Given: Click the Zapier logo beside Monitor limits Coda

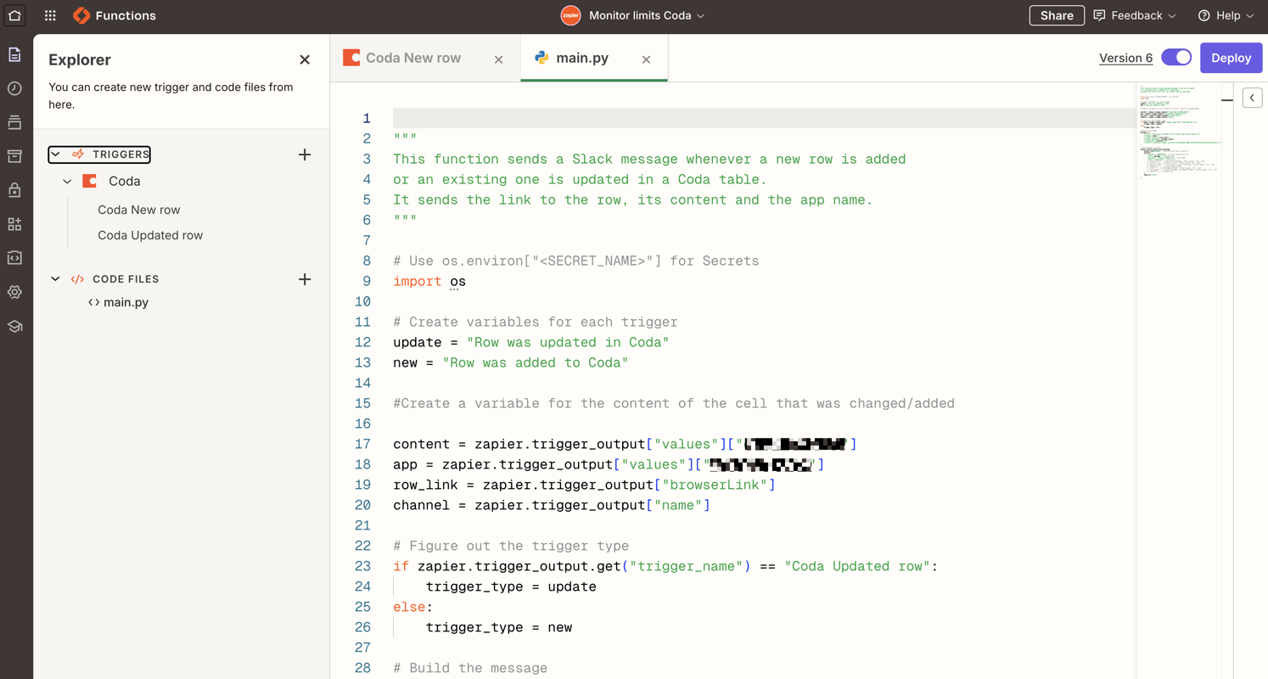Looking at the screenshot, I should pyautogui.click(x=569, y=15).
